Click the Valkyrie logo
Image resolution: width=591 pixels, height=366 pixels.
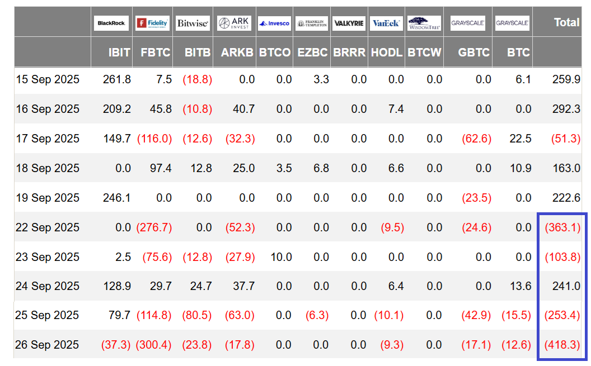click(349, 23)
